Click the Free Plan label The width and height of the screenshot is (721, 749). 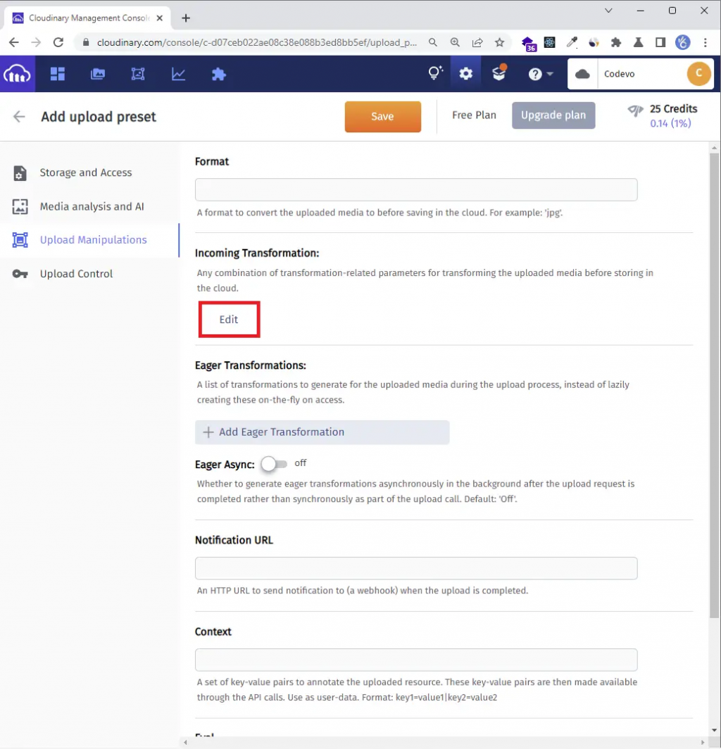pos(474,115)
